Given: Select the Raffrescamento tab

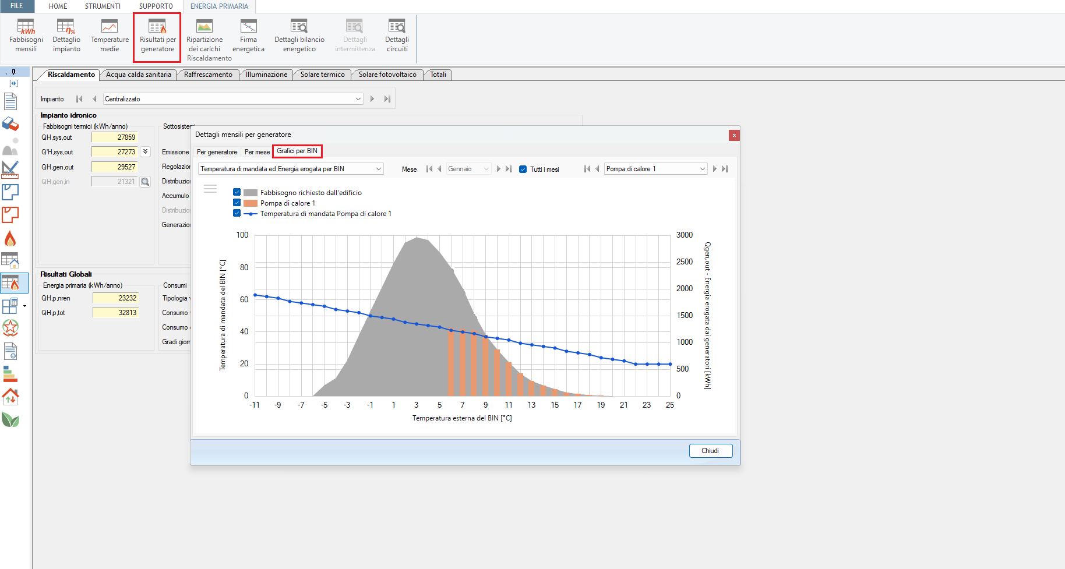Looking at the screenshot, I should click(208, 75).
